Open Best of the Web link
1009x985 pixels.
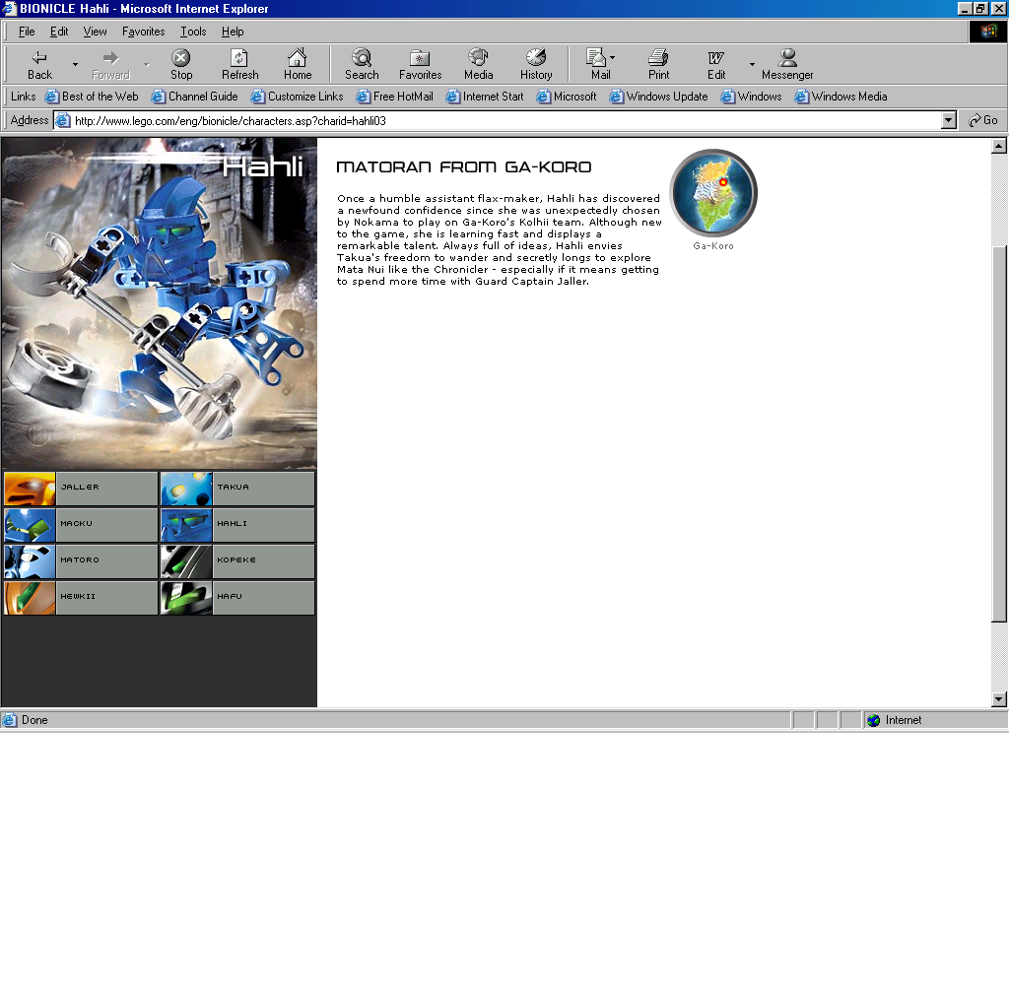[x=92, y=97]
